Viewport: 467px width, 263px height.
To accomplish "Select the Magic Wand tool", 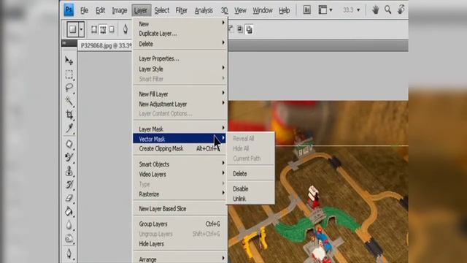I will point(69,101).
